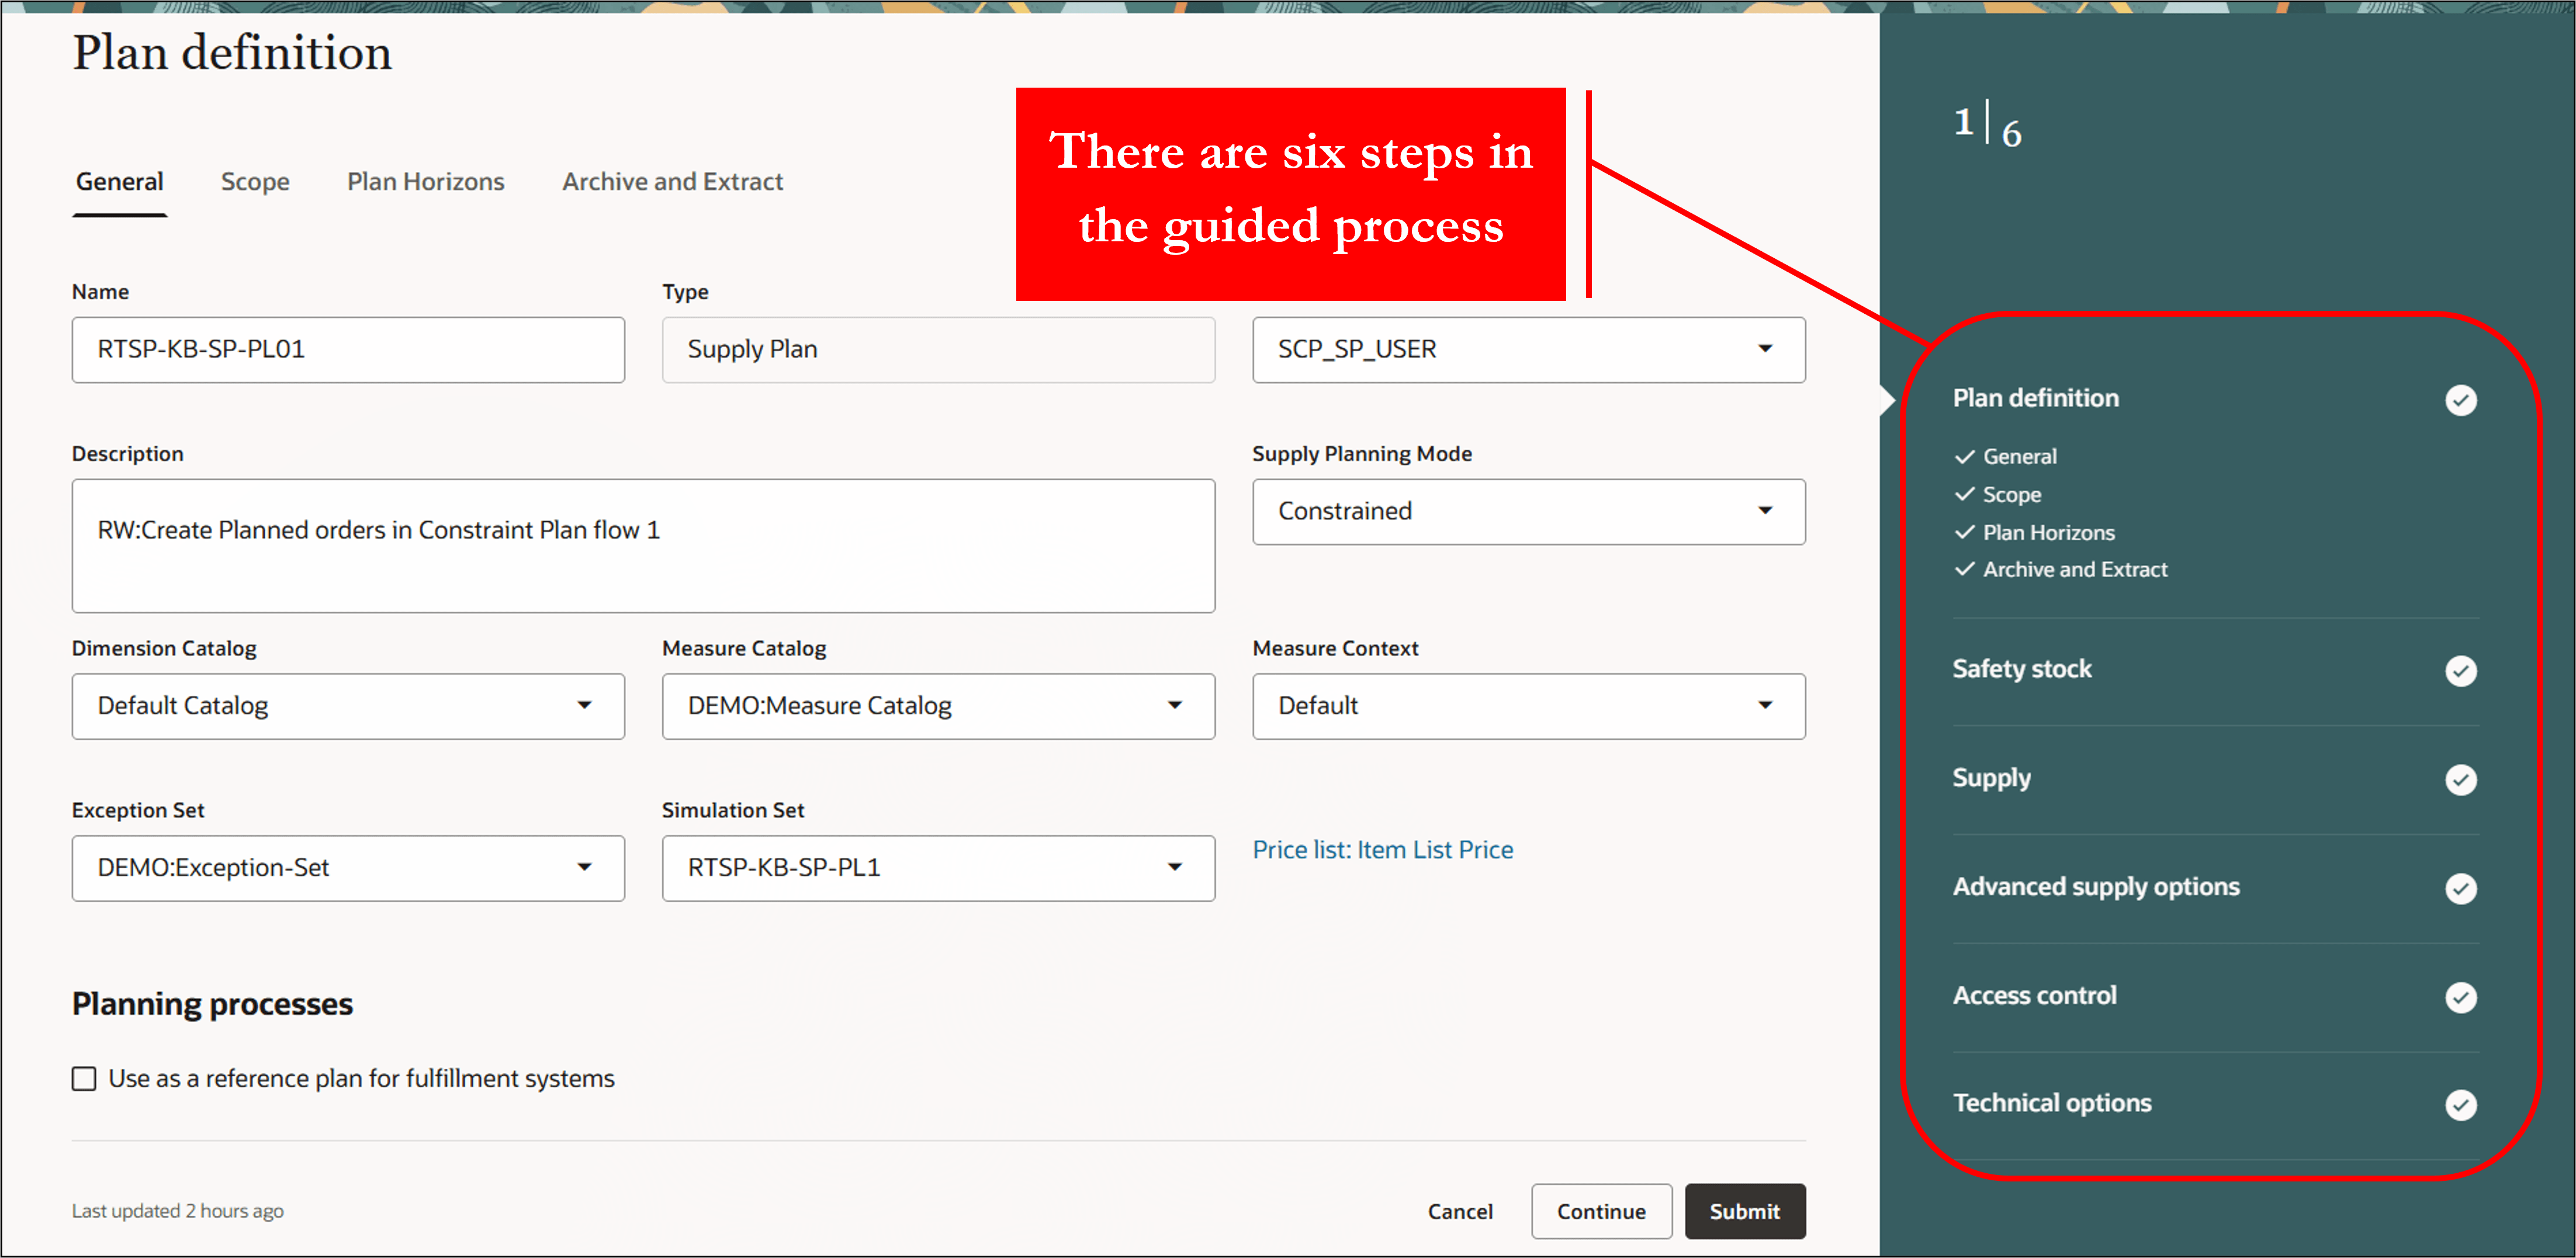Viewport: 2576px width, 1258px height.
Task: Click into the Name input field
Action: click(x=347, y=350)
